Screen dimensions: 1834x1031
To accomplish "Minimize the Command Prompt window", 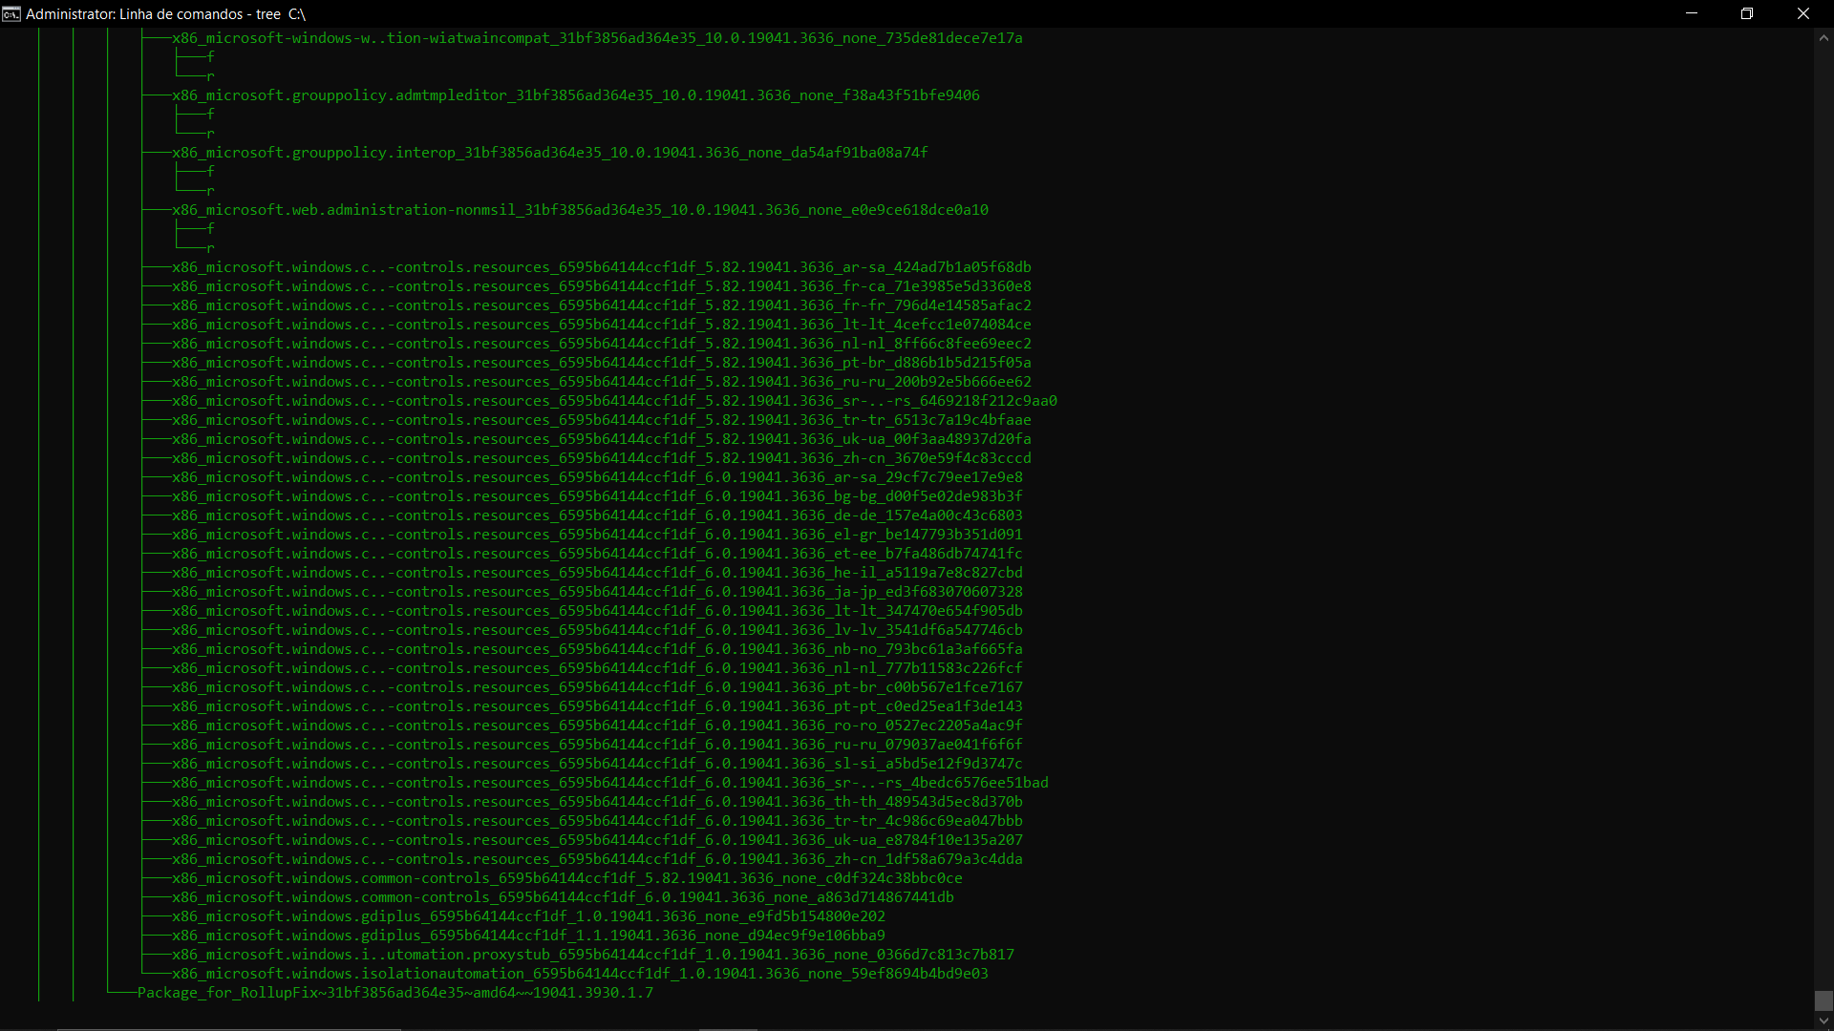I will [1692, 13].
